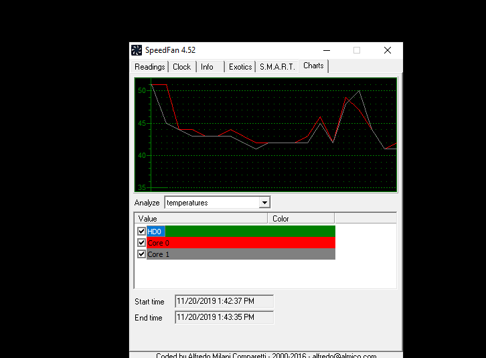Open the Clock tab
Image resolution: width=486 pixels, height=358 pixels.
click(182, 67)
